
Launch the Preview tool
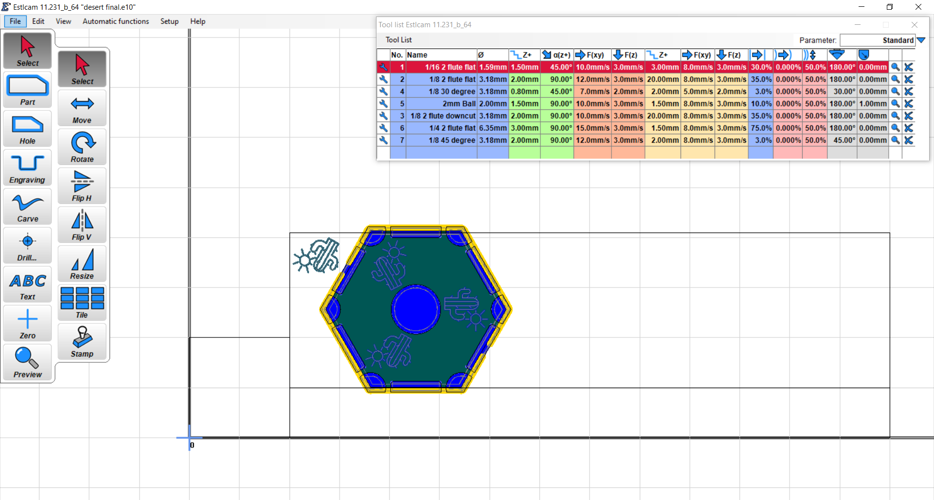pos(28,362)
